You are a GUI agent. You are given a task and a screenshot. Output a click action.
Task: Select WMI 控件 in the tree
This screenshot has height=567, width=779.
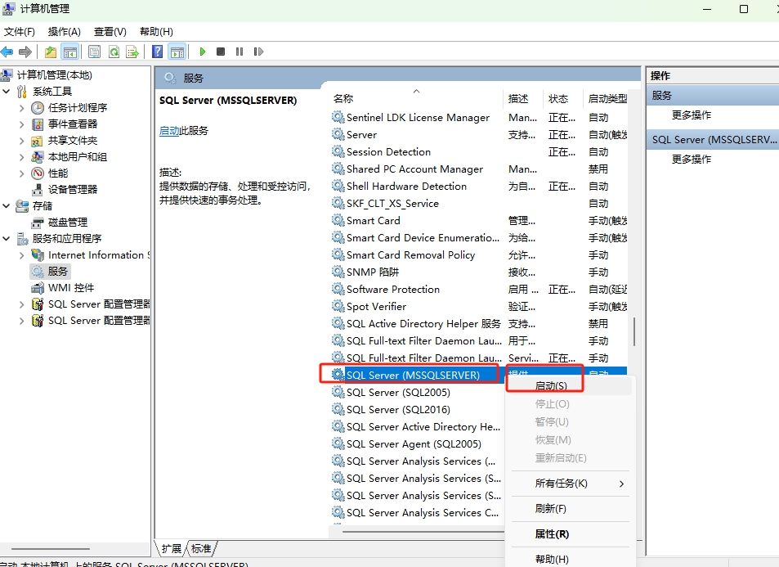tap(71, 288)
